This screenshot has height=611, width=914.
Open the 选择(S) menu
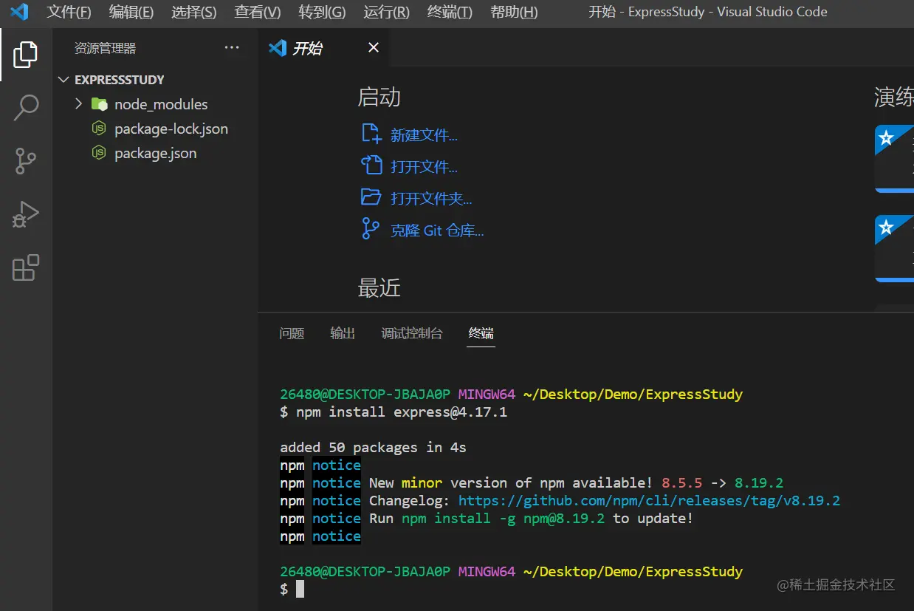coord(194,12)
